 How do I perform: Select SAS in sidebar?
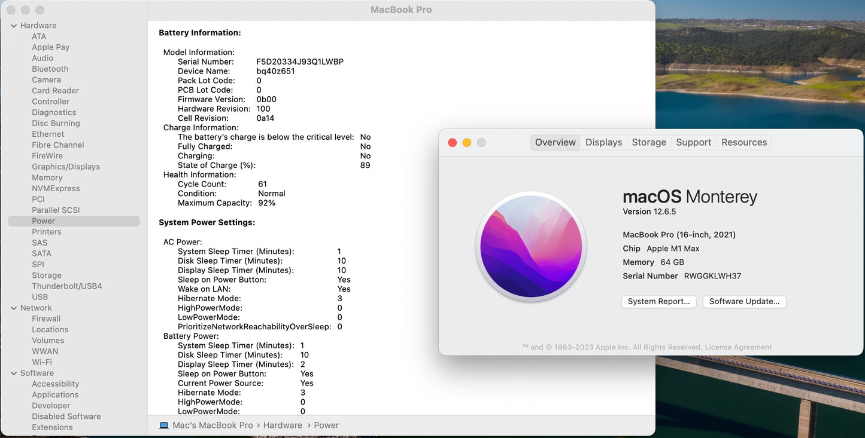coord(40,243)
